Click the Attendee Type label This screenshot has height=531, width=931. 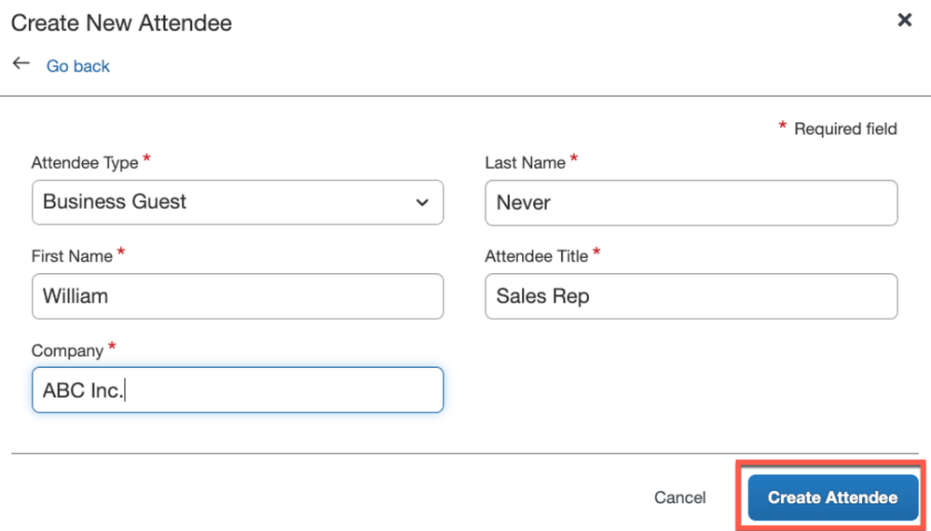click(85, 163)
